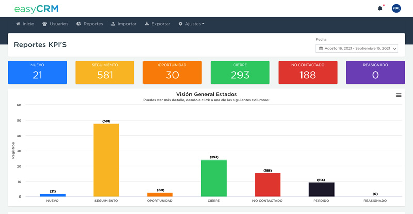Open the user profile avatar
Screen dimensions: 413x214
pyautogui.click(x=396, y=8)
